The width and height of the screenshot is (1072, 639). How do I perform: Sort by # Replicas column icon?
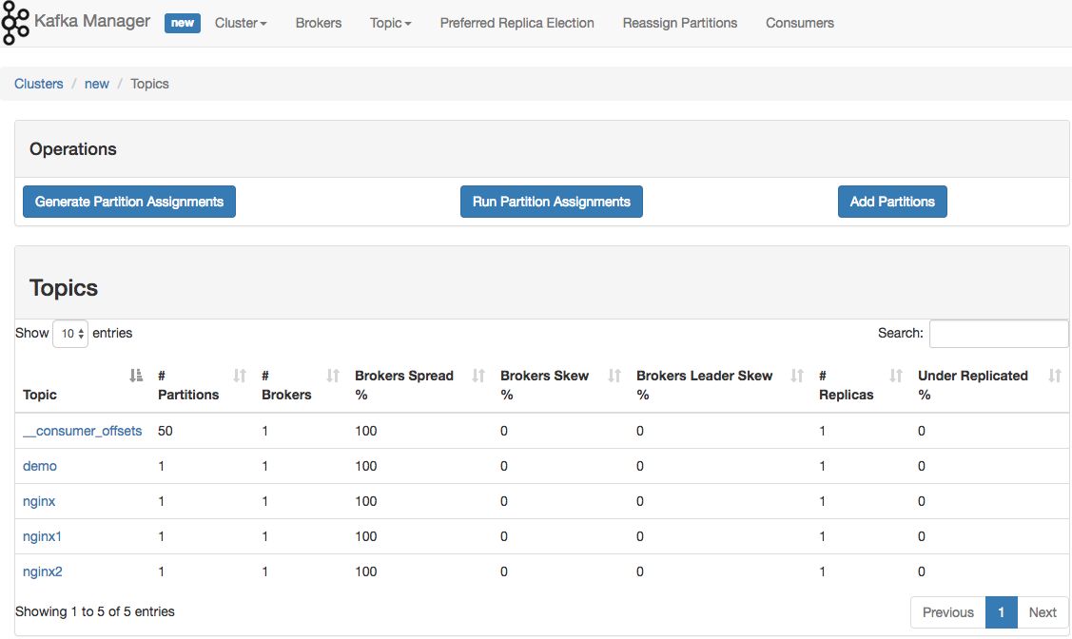(896, 376)
